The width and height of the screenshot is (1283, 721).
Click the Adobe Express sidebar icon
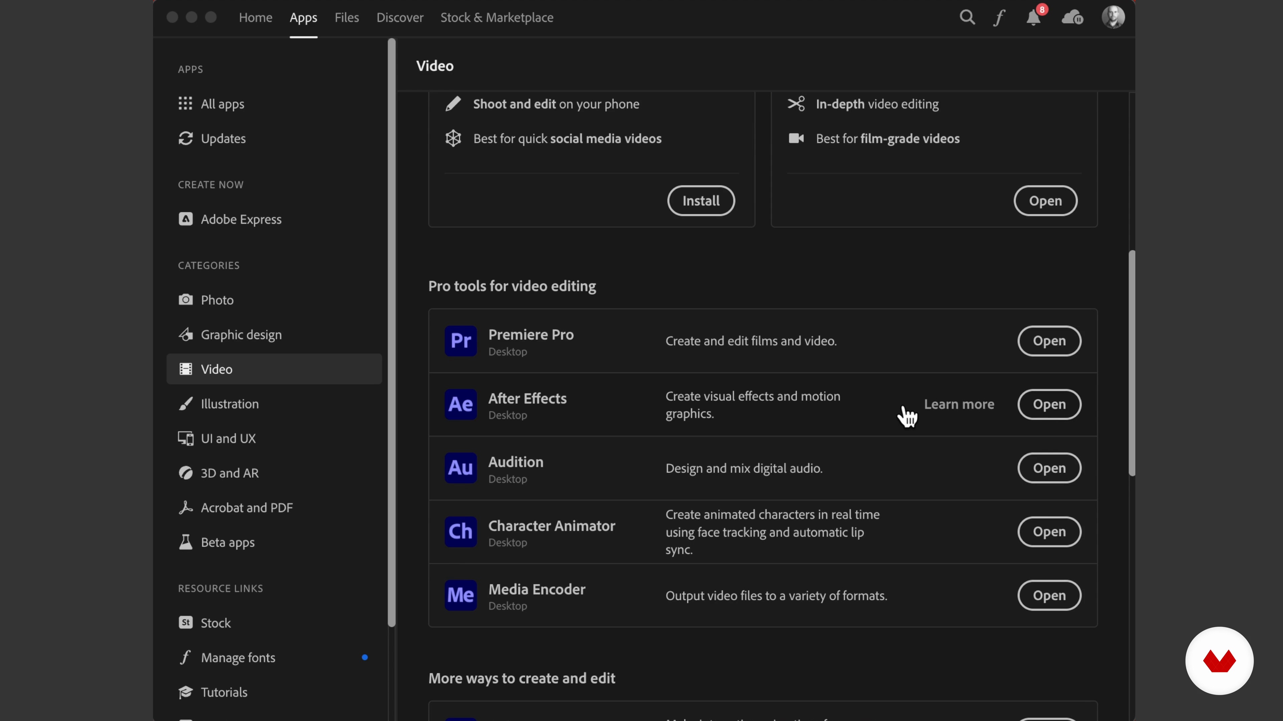pos(185,219)
